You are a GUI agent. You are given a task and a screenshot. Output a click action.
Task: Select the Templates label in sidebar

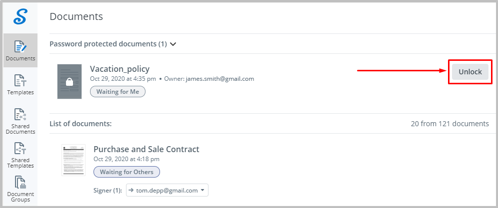[x=20, y=93]
